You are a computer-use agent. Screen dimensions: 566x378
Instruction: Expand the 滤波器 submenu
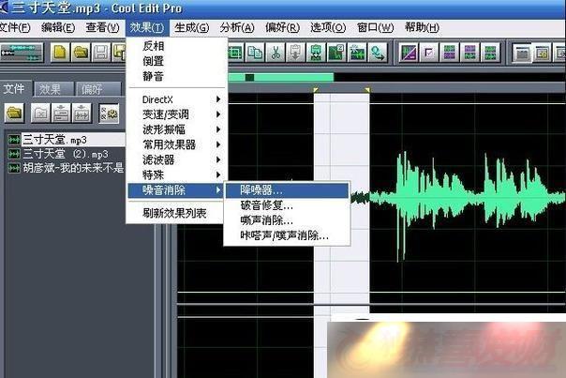[x=177, y=159]
